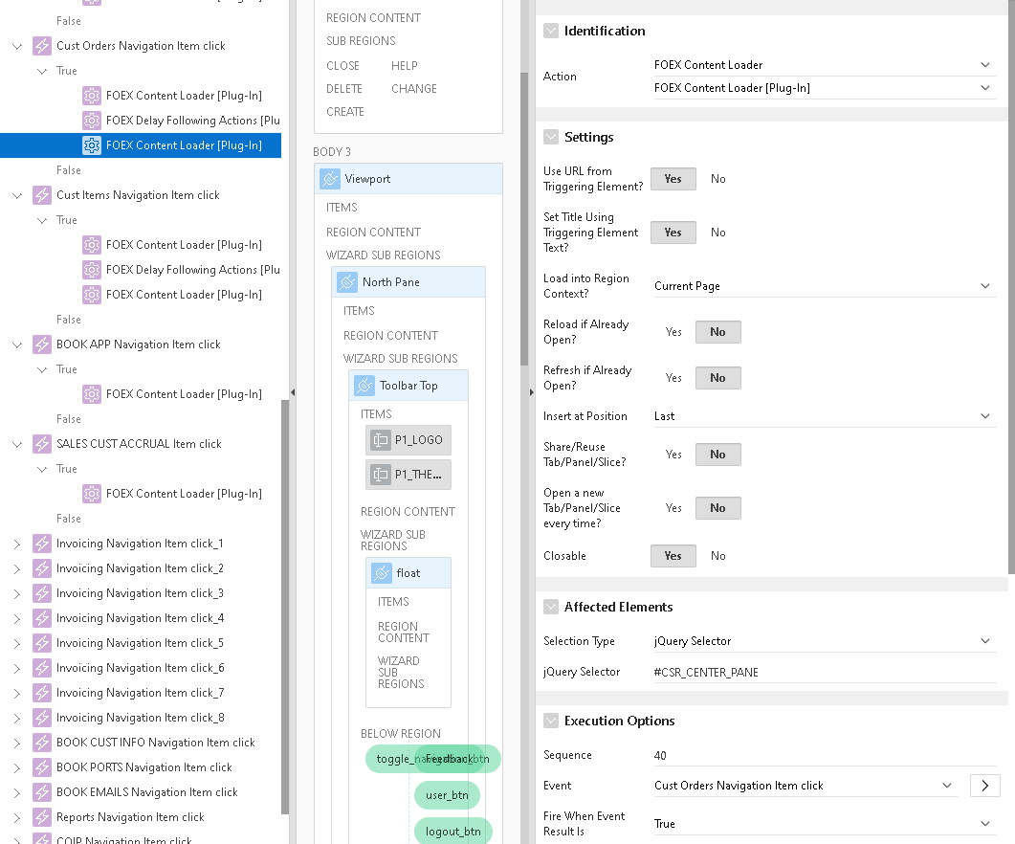Click the arrow button next to Event field
The image size is (1015, 844).
984,786
